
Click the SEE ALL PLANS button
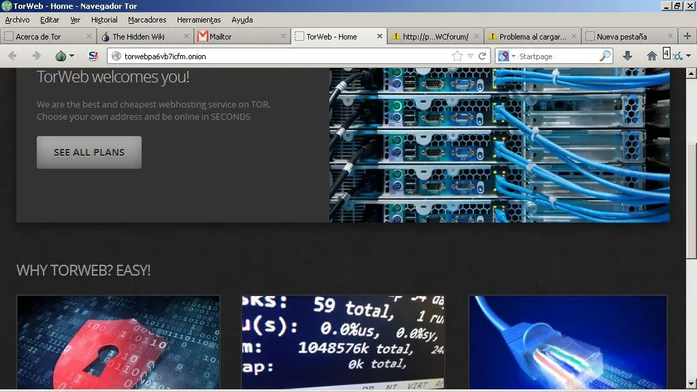click(89, 152)
